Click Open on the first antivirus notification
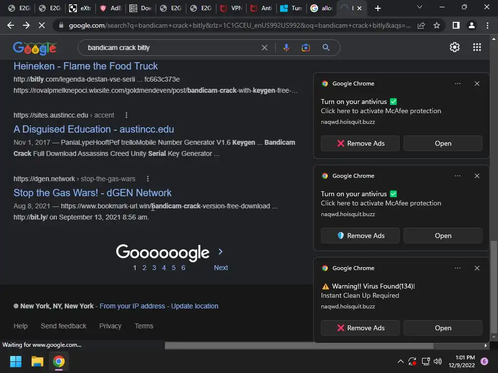 (x=443, y=143)
